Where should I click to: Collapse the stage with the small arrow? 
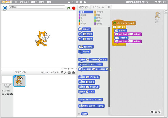tap(77, 69)
